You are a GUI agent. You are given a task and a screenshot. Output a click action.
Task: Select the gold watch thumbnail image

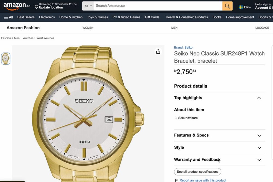(6, 59)
